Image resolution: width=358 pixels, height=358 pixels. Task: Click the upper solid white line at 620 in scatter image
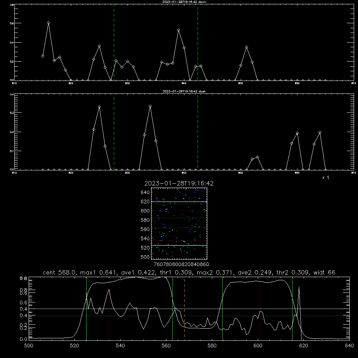179,202
